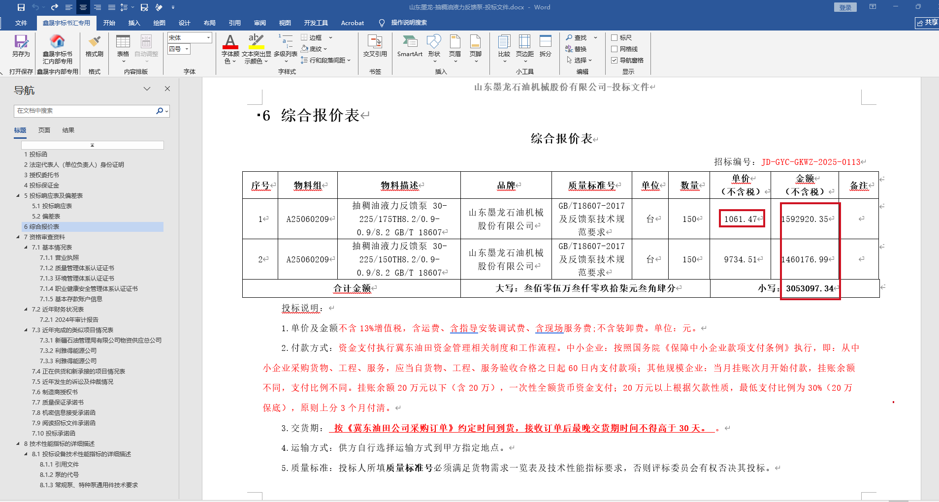Viewport: 939px width, 502px height.
Task: Open the Customize Quick Access Toolbar arrow
Action: pos(173,7)
